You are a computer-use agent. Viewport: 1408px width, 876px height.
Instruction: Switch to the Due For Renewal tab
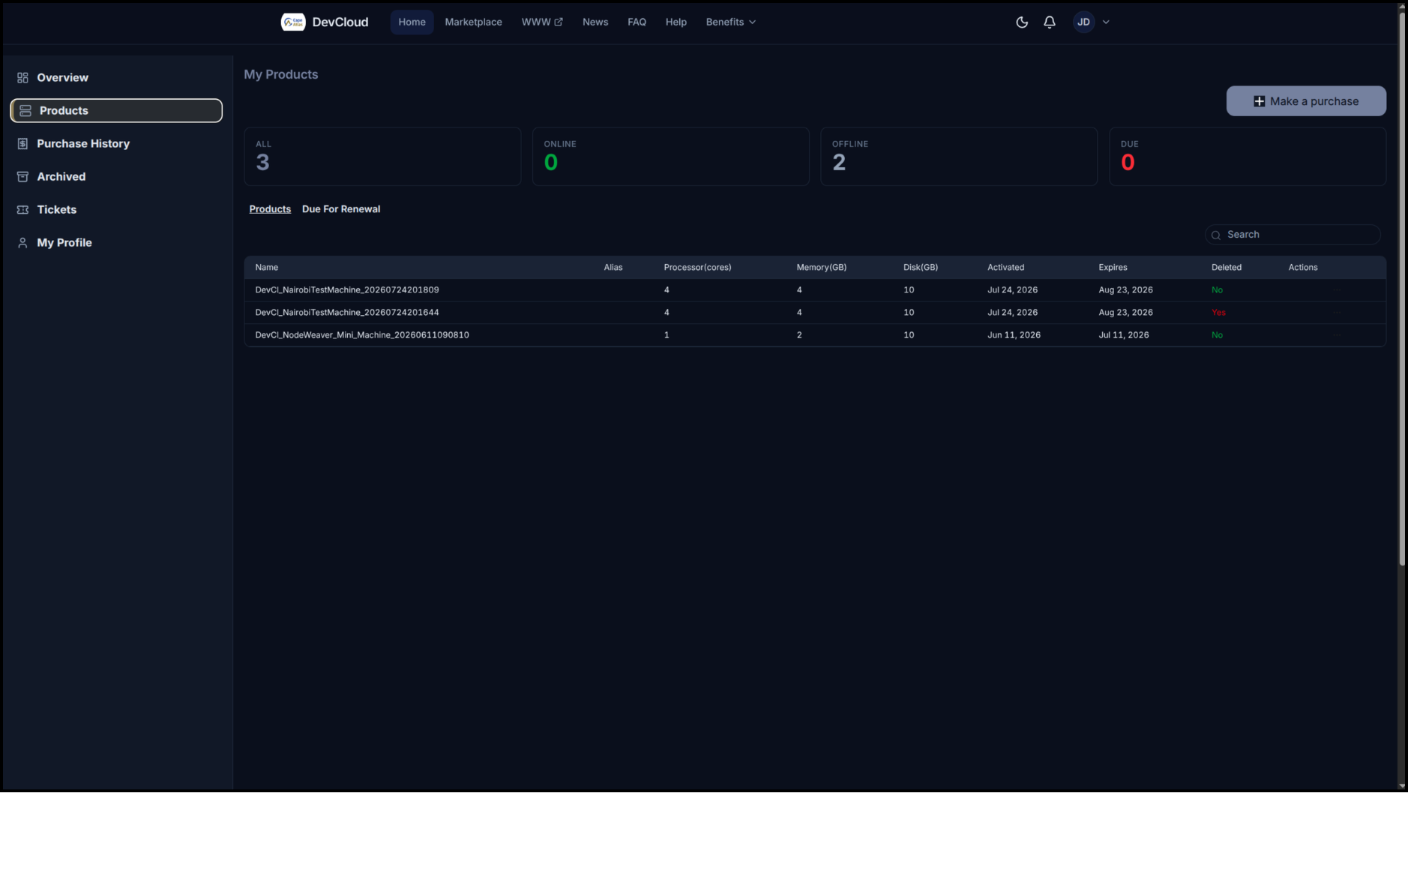[340, 209]
